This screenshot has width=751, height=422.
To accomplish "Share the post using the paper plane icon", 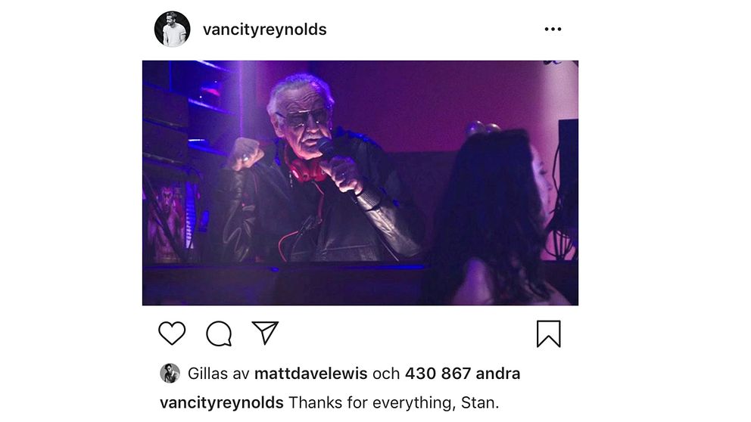I will [x=265, y=333].
